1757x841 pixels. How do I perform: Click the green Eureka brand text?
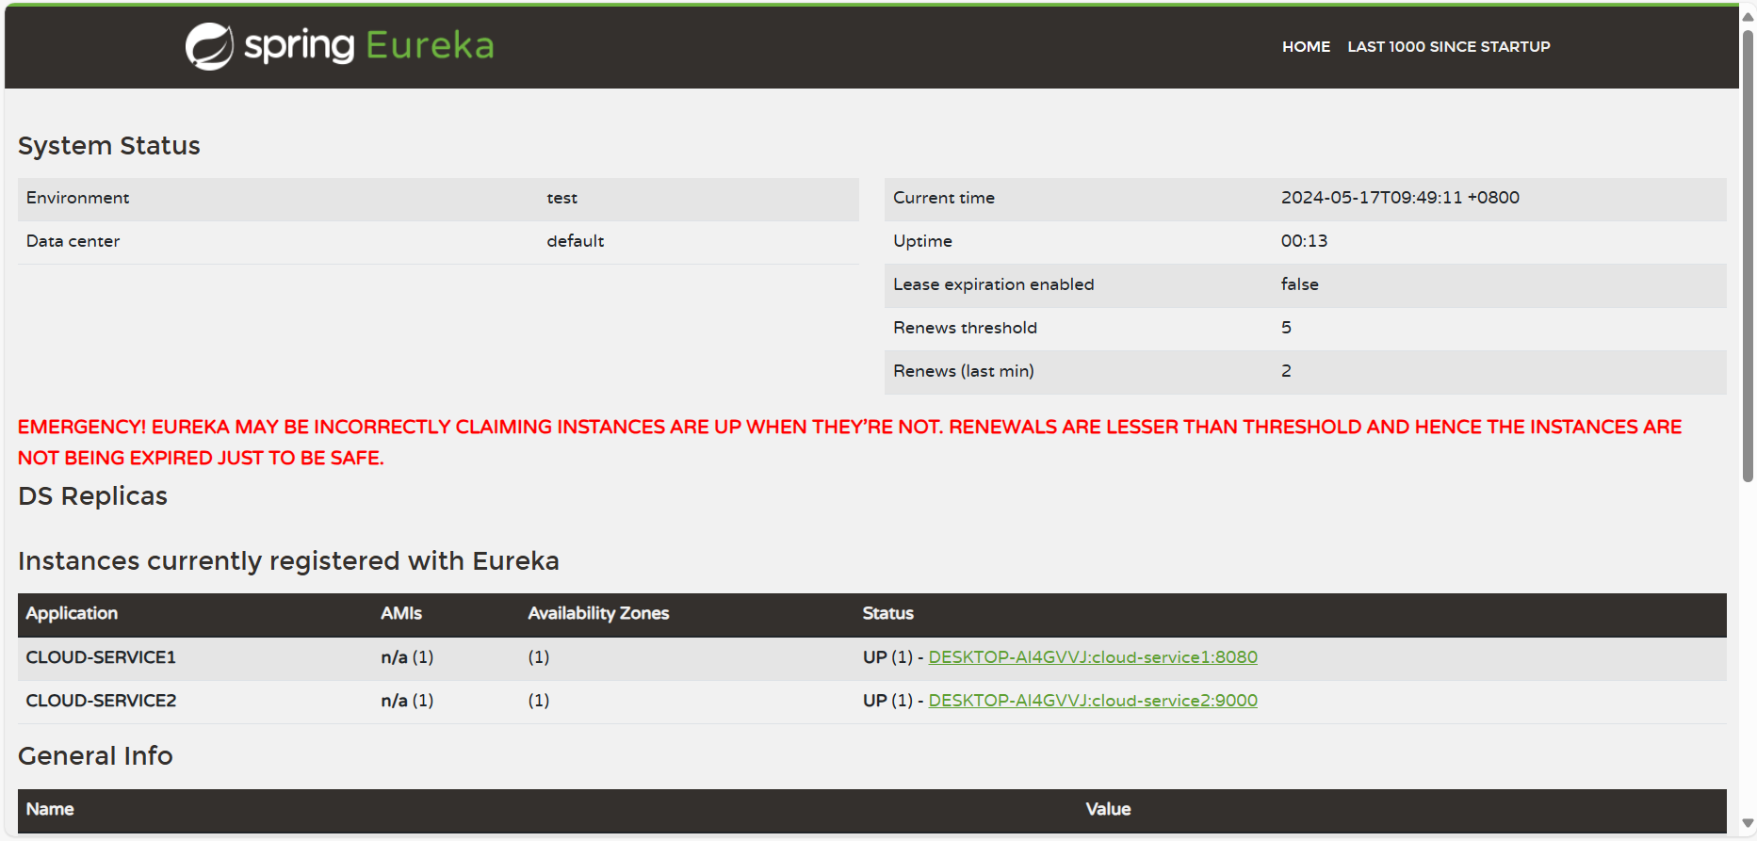pos(430,45)
